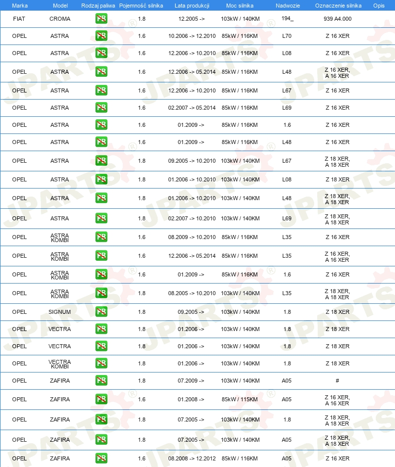Click the fuel icon in the ASTRA L70 row
Image resolution: width=395 pixels, height=467 pixels.
(x=101, y=36)
